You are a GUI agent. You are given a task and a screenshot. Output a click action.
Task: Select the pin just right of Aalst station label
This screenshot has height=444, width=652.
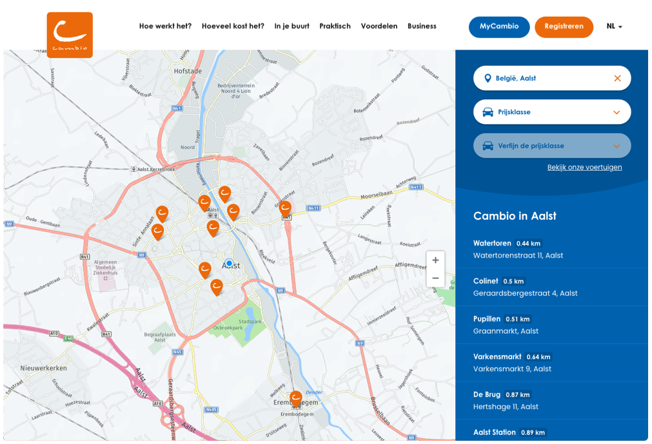point(233,212)
